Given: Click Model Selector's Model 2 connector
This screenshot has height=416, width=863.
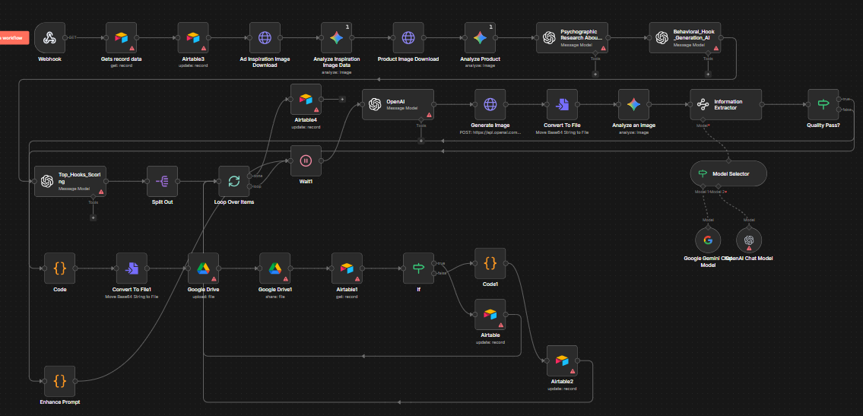Looking at the screenshot, I should [x=718, y=186].
